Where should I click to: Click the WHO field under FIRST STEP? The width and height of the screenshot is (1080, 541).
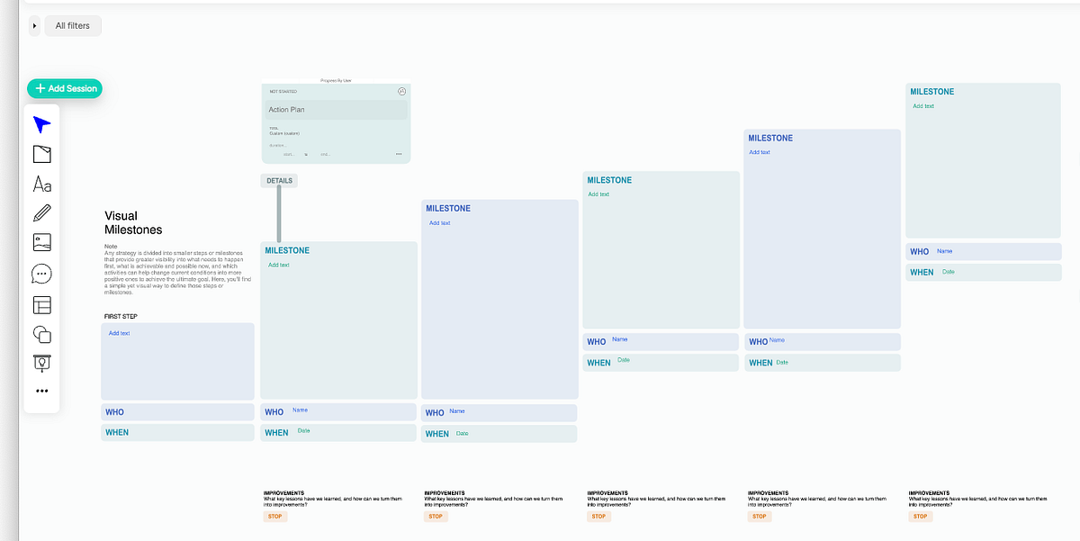coord(177,412)
